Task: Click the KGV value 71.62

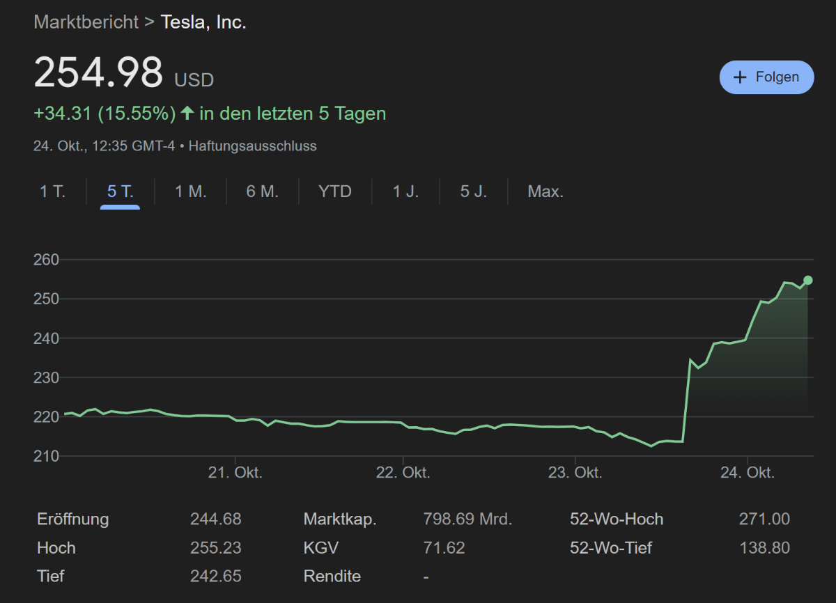Action: (x=444, y=548)
